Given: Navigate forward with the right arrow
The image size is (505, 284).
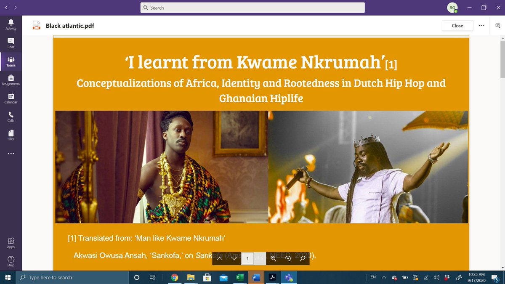Looking at the screenshot, I should 16,8.
